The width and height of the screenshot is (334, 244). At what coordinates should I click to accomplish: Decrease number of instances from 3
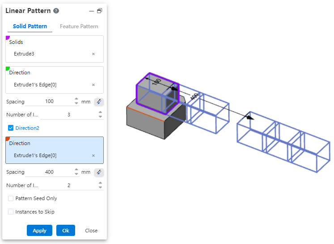(x=100, y=117)
